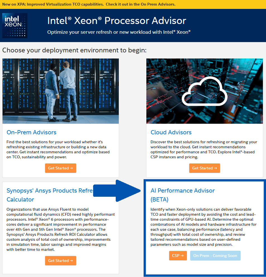This screenshot has height=277, width=266.
Task: Click the Intel Xeon Processor Advisor page title
Action: 117,21
